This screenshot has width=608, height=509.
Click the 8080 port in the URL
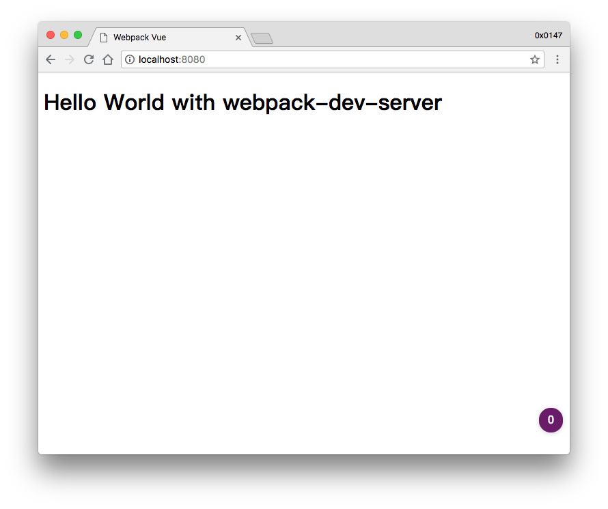point(193,60)
